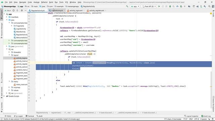Open the Android Profiler gauge icon
215x121 pixels.
pyautogui.click(x=177, y=6)
